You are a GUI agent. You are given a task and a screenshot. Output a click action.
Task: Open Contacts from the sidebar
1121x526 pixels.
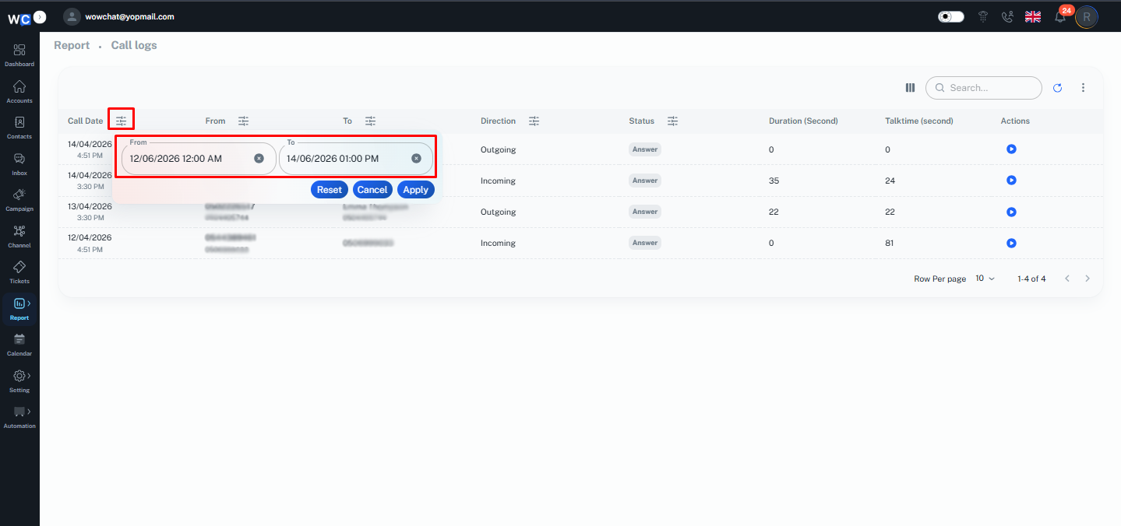pos(19,128)
